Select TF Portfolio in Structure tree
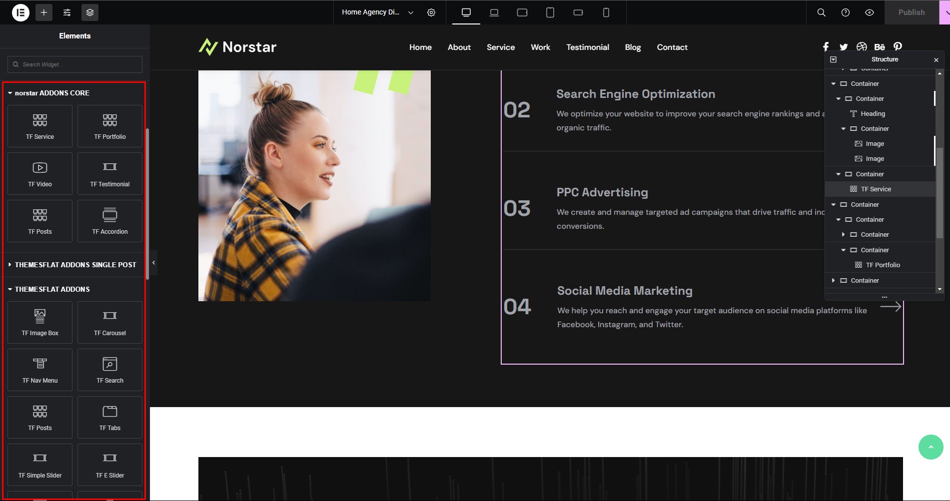This screenshot has height=501, width=950. [883, 265]
